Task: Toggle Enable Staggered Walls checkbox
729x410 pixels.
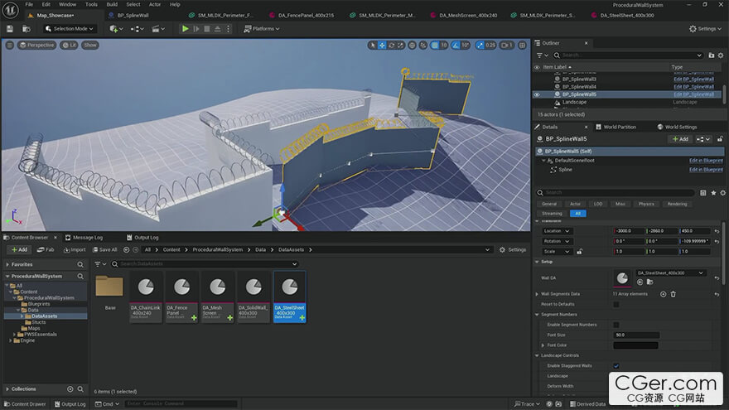Action: (616, 366)
